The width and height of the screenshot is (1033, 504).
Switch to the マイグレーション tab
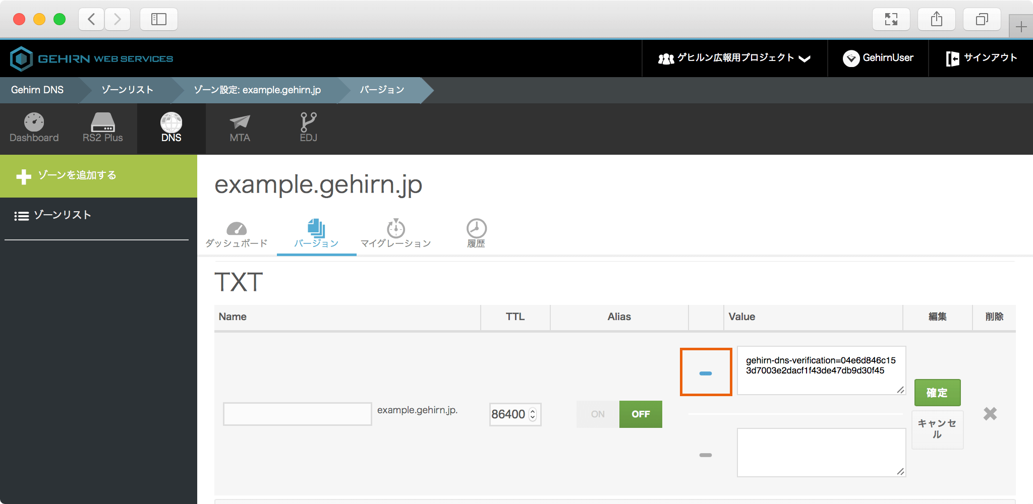[x=396, y=234]
